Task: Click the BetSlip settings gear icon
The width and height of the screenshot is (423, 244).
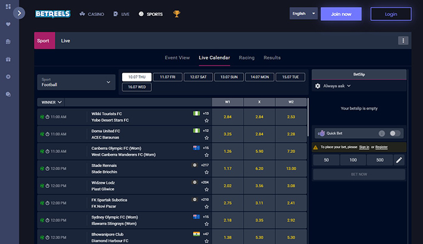Action: (x=318, y=86)
